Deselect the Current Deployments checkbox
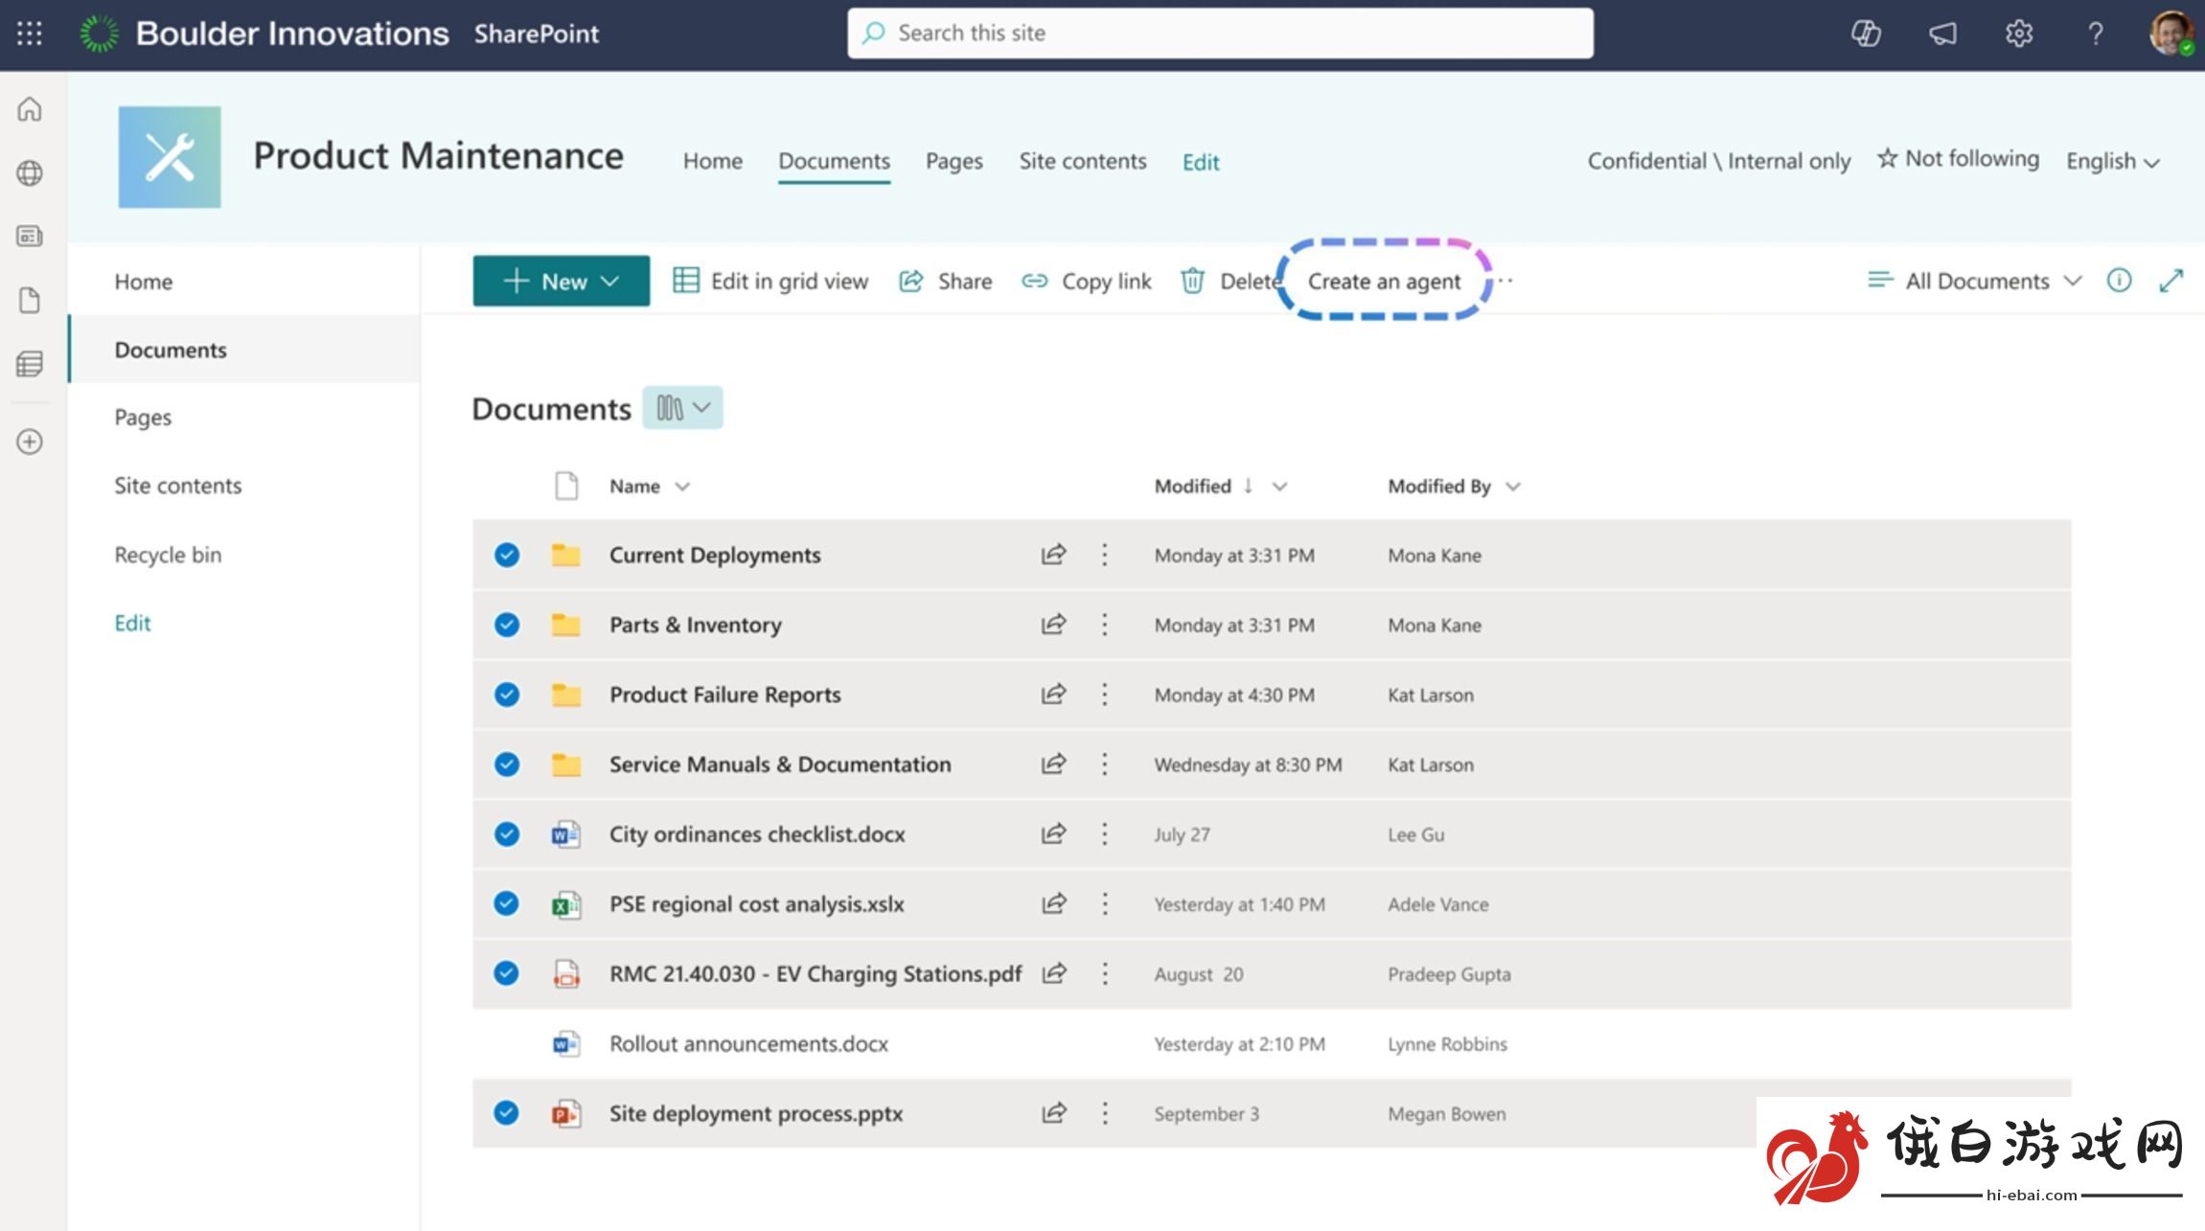The width and height of the screenshot is (2205, 1231). [x=507, y=555]
